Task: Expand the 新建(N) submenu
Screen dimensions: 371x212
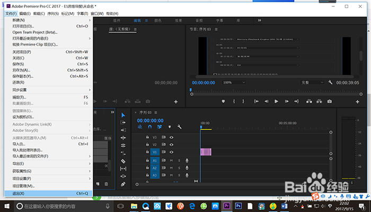Action: (x=49, y=20)
